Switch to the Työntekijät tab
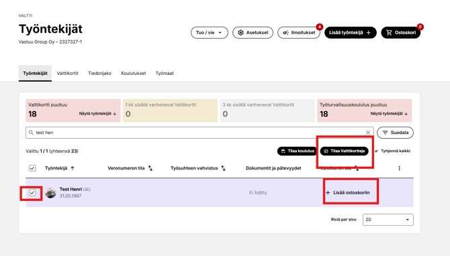Image resolution: width=450 pixels, height=256 pixels. point(35,73)
